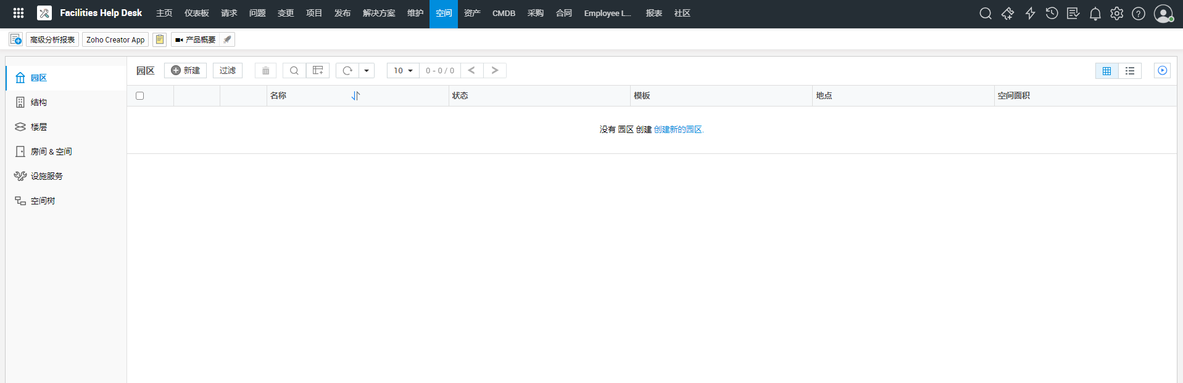Open the admin settings gear icon
This screenshot has height=383, width=1183.
(x=1116, y=14)
